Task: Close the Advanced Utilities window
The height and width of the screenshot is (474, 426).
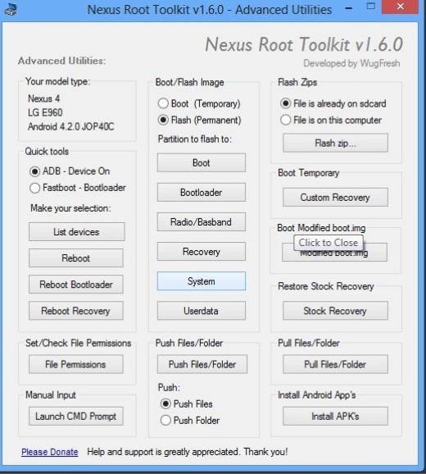Action: [401, 7]
